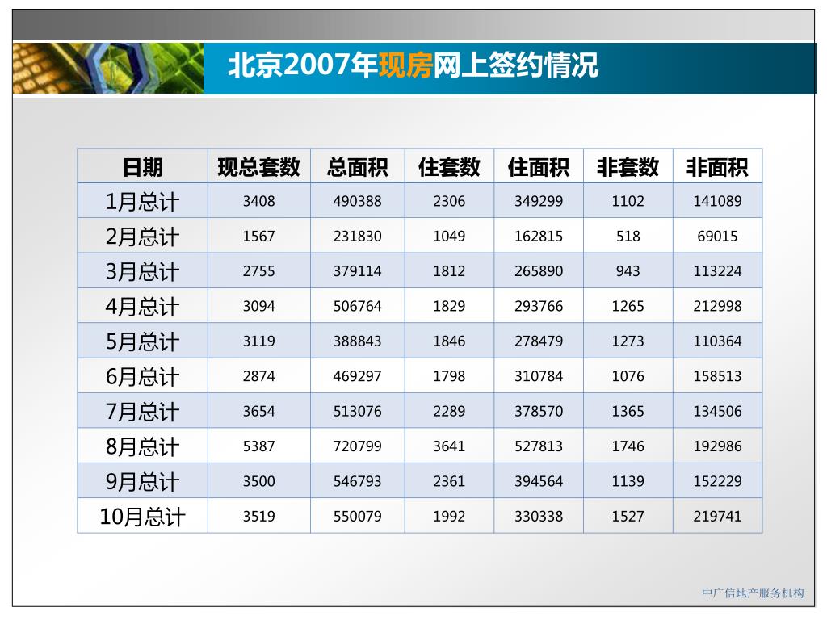Select cell 1273 in the May row
Viewport: 827px width, 620px height.
[628, 341]
